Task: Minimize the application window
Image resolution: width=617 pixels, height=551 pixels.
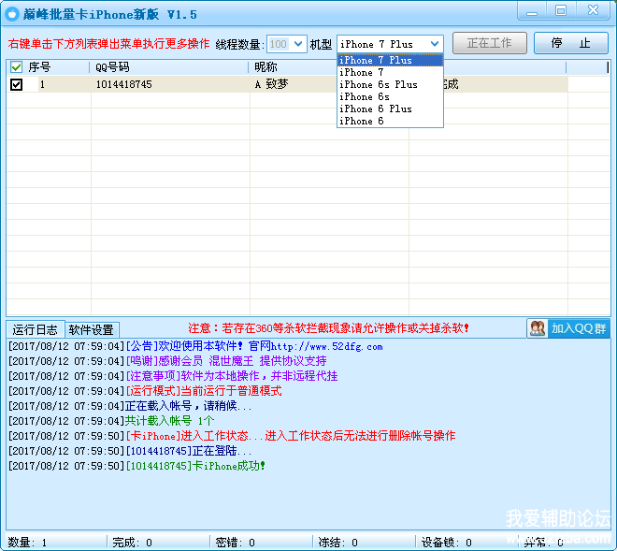Action: tap(532, 10)
